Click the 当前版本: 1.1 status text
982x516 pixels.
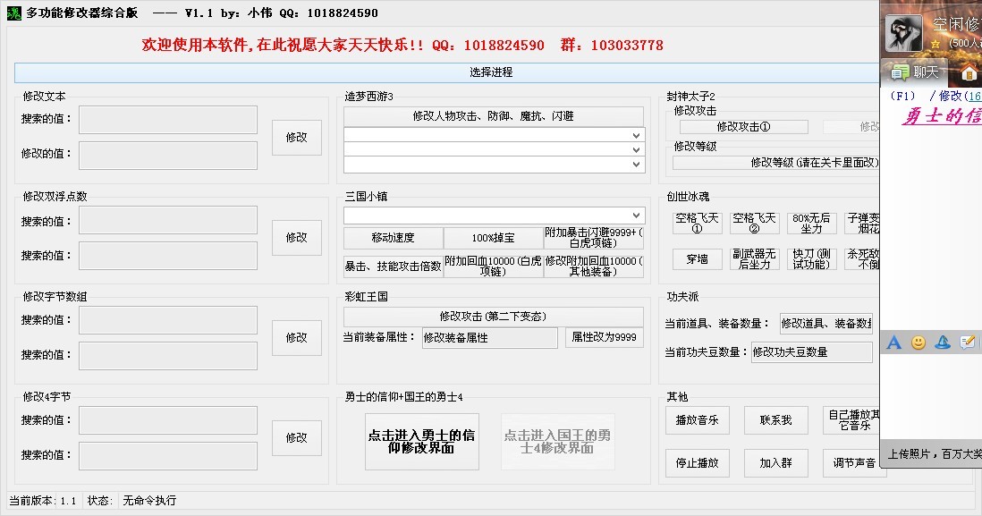43,500
